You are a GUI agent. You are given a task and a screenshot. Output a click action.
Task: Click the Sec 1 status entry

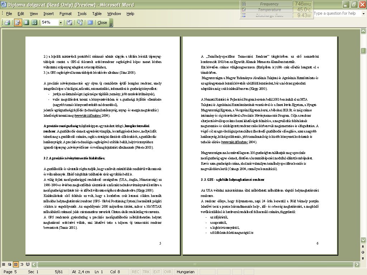point(33,272)
